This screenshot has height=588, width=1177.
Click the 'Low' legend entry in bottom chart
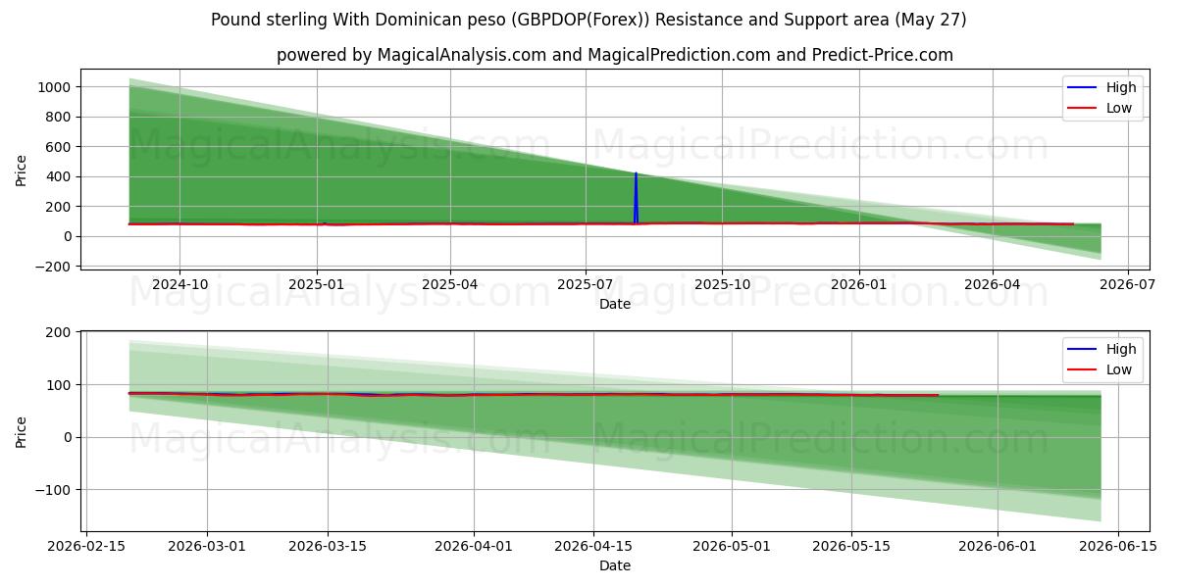(1102, 369)
